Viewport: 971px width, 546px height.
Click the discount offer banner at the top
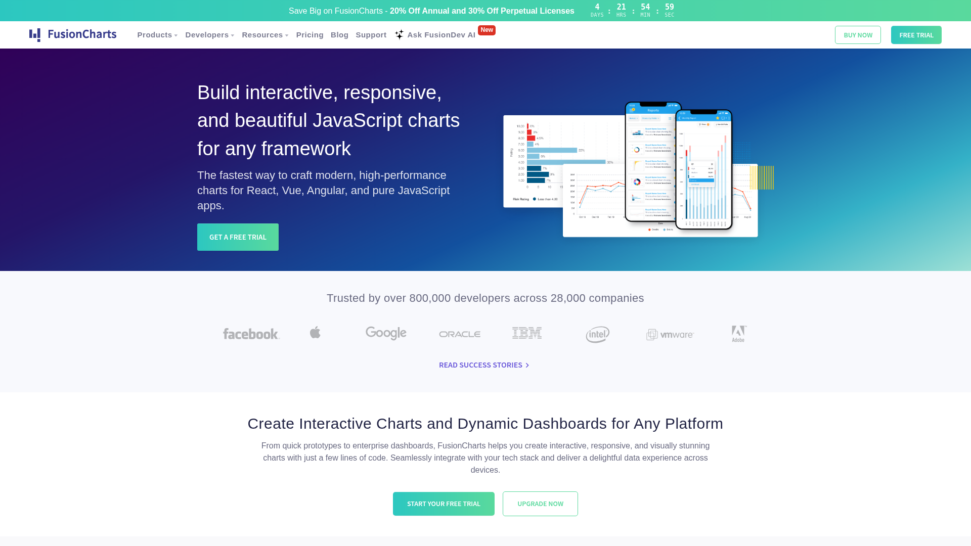pyautogui.click(x=431, y=11)
